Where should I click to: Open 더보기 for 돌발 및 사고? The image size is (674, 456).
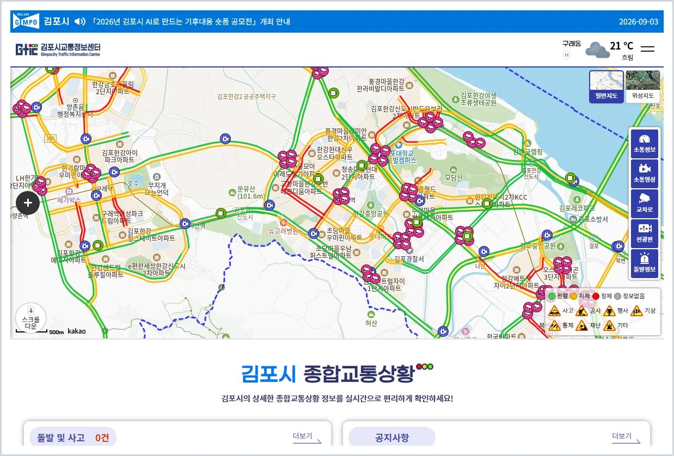coord(307,437)
